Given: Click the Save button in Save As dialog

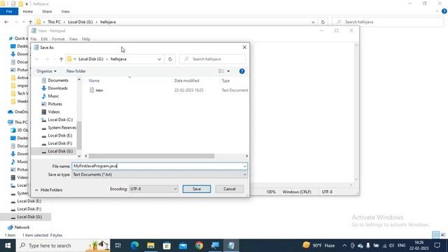Looking at the screenshot, I should point(197,189).
